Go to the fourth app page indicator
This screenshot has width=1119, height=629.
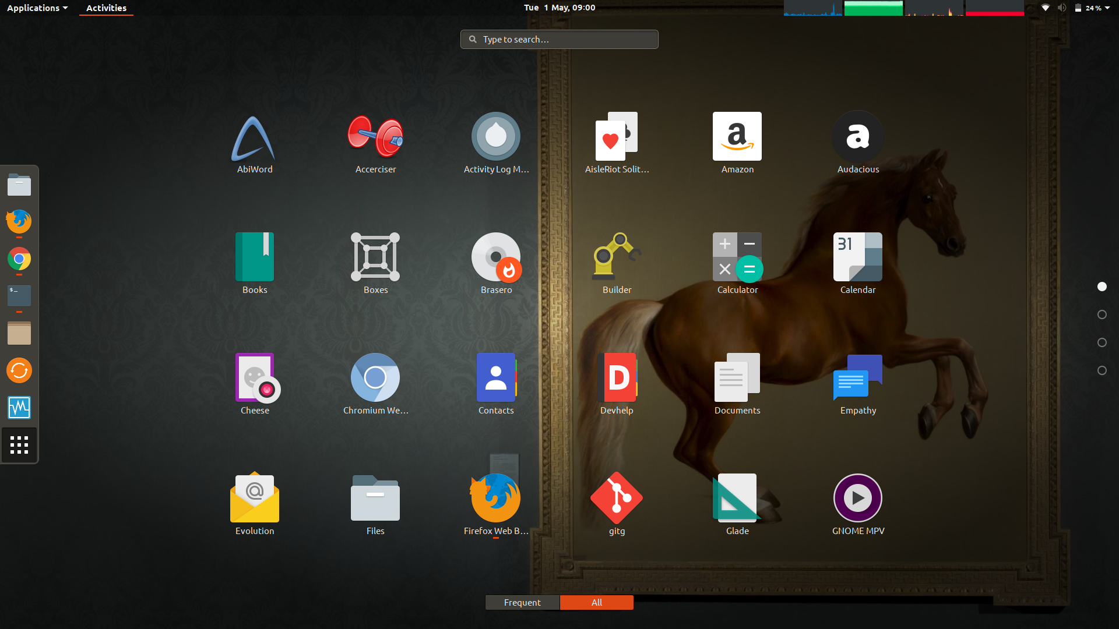point(1102,370)
